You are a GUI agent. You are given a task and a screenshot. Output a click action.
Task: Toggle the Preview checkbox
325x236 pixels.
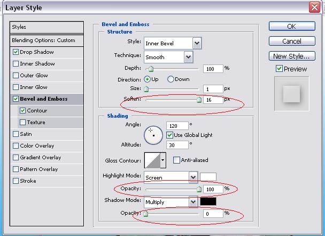279,69
